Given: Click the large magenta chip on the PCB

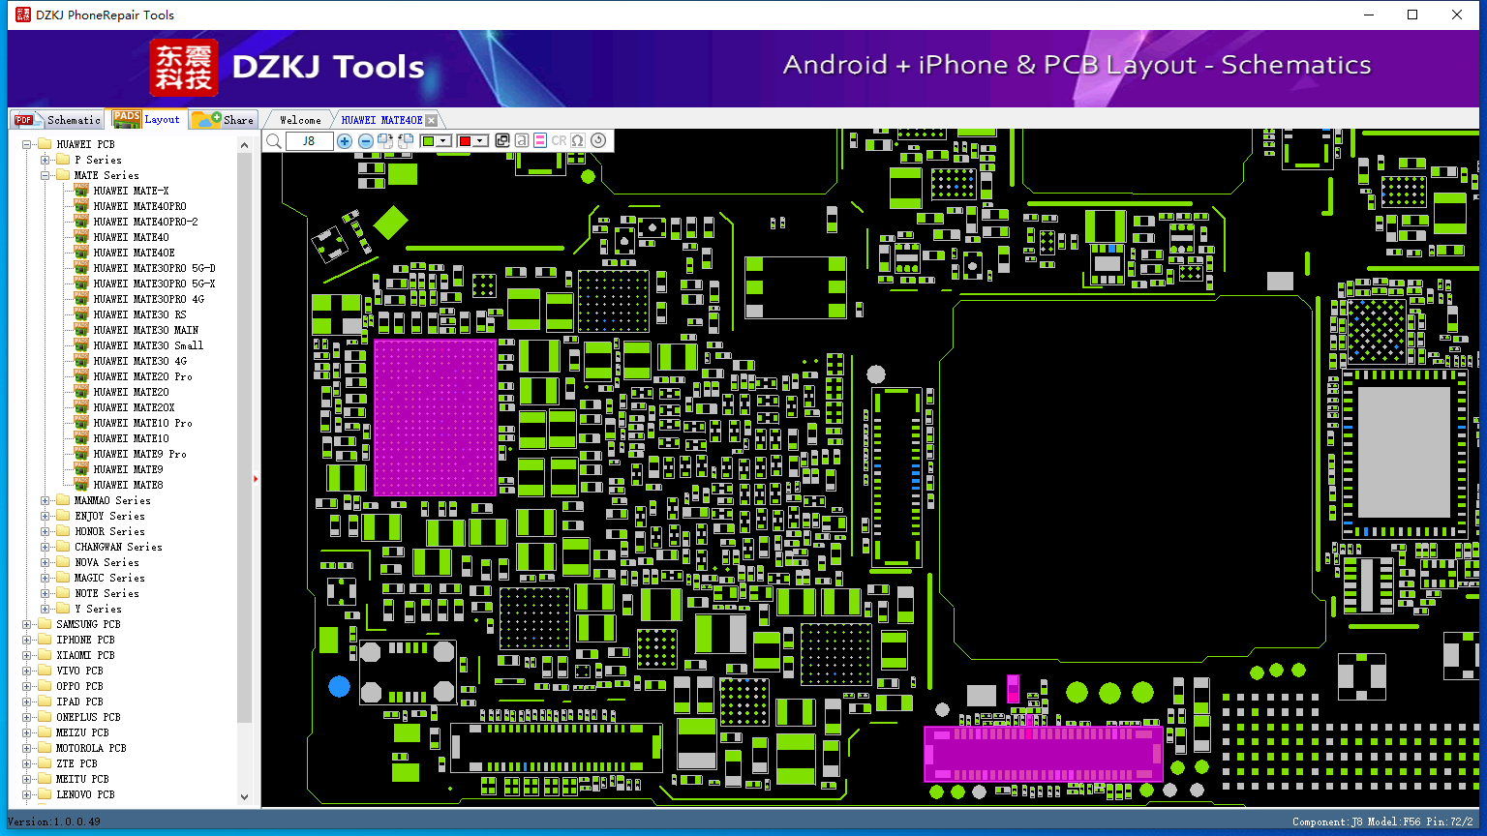Looking at the screenshot, I should coord(435,417).
